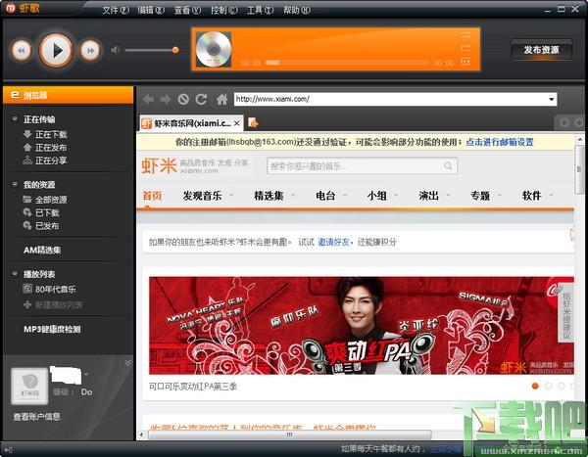Image resolution: width=588 pixels, height=457 pixels.
Task: Click top icon in orange player panel
Action: (x=465, y=35)
